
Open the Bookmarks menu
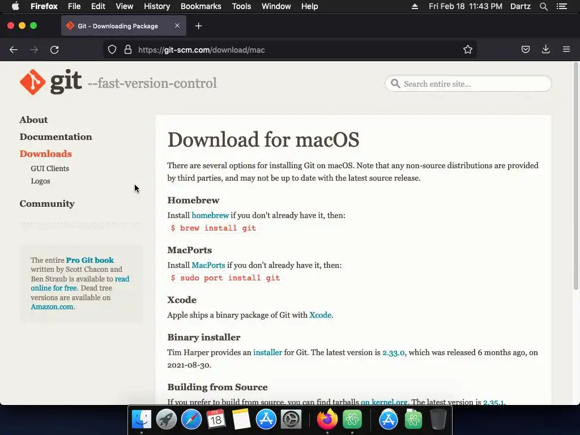[x=201, y=6]
